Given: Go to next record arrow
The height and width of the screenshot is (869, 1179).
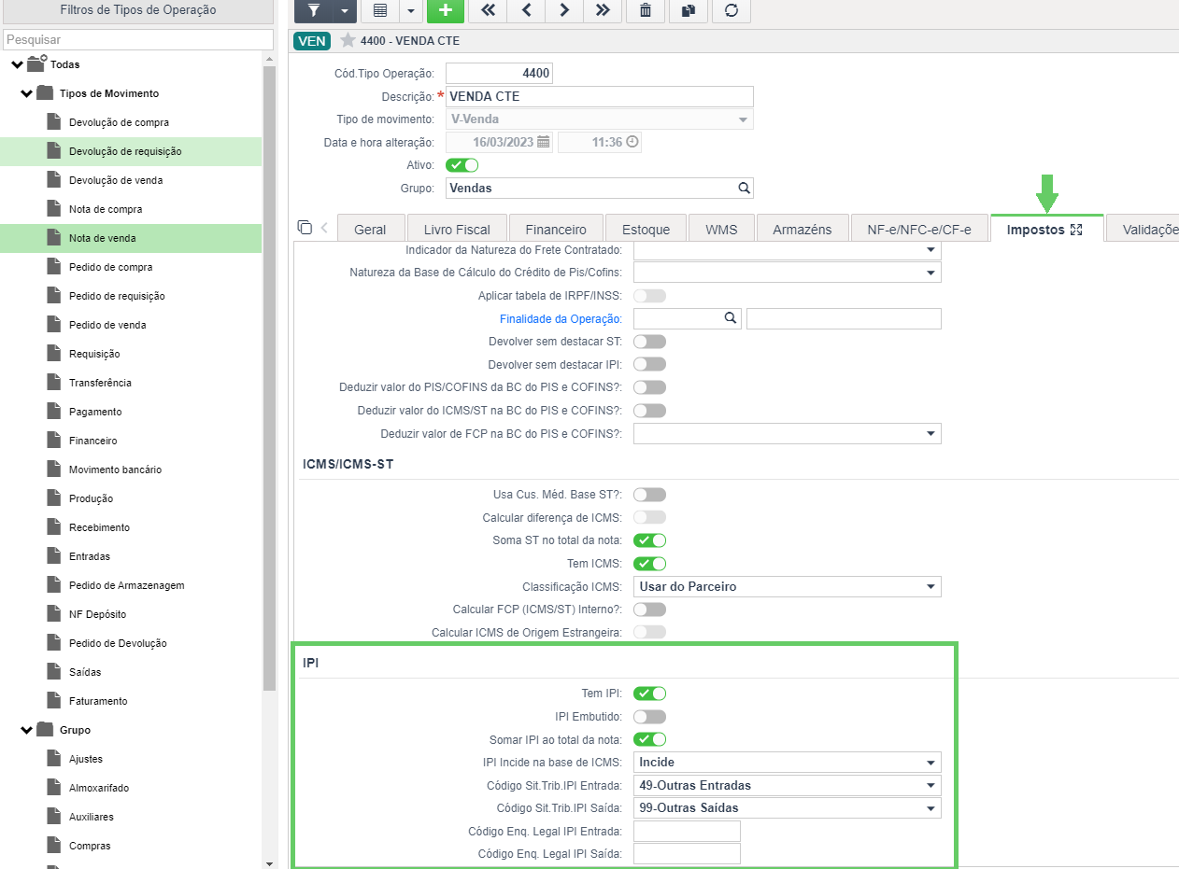Looking at the screenshot, I should pos(564,10).
